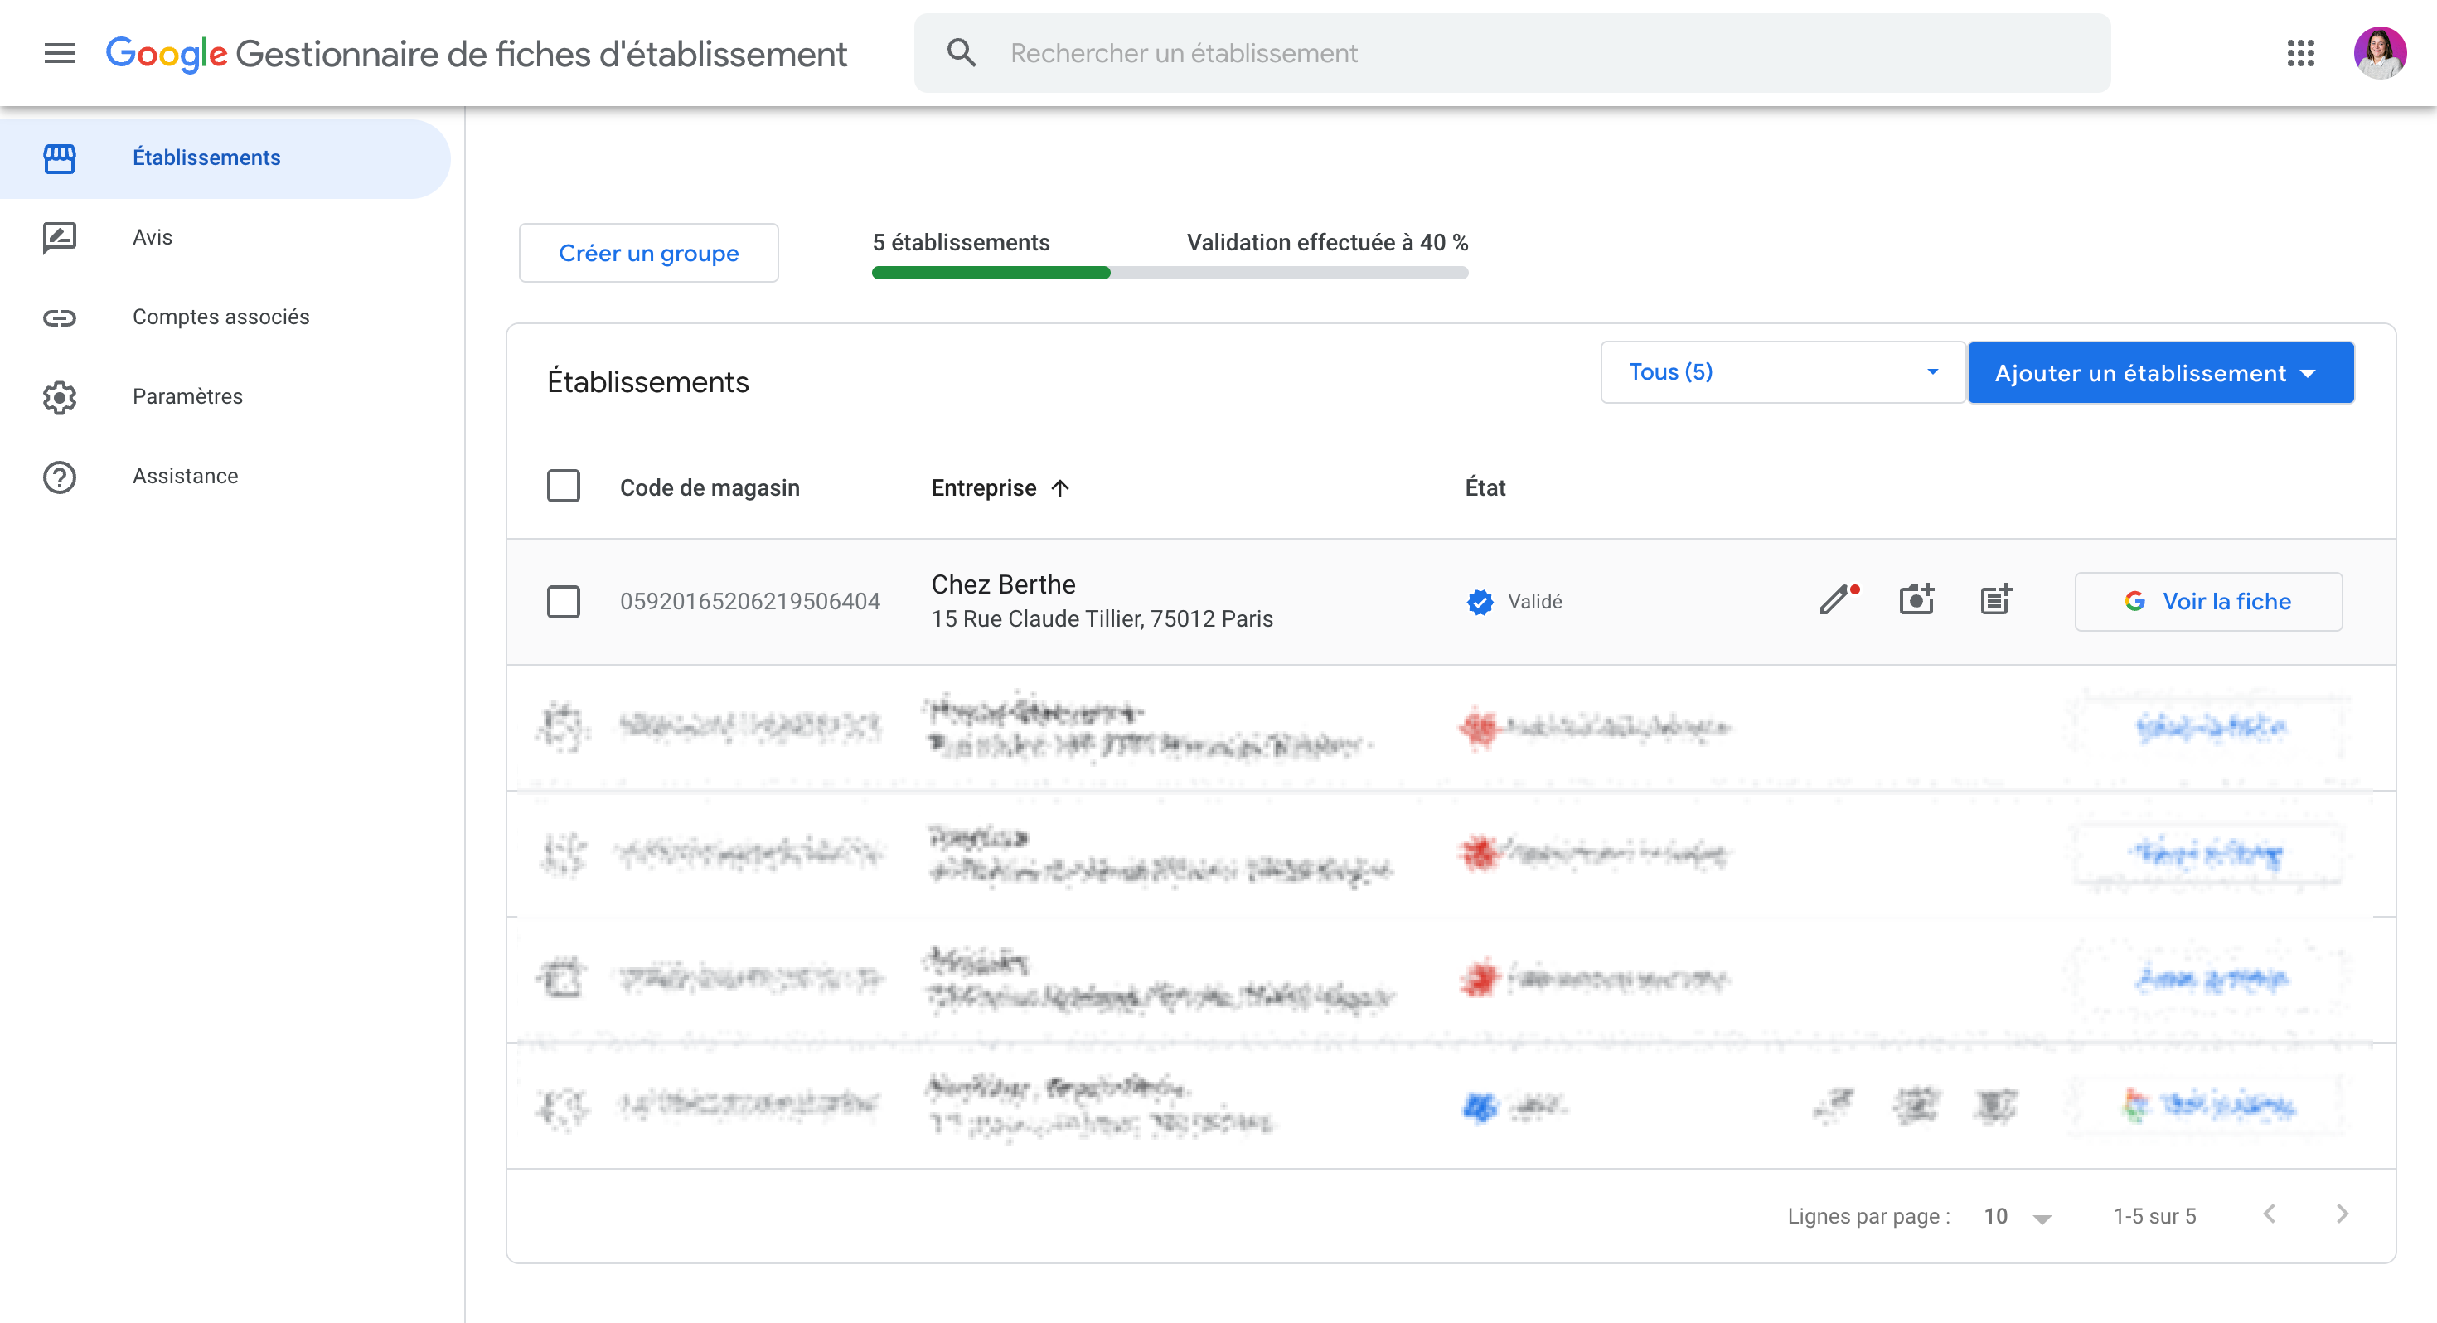Click Ajouter un établissement button
The height and width of the screenshot is (1323, 2437).
click(2161, 373)
